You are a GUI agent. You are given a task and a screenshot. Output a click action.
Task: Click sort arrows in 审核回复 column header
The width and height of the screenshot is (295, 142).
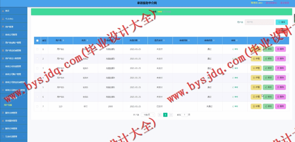click(189, 41)
